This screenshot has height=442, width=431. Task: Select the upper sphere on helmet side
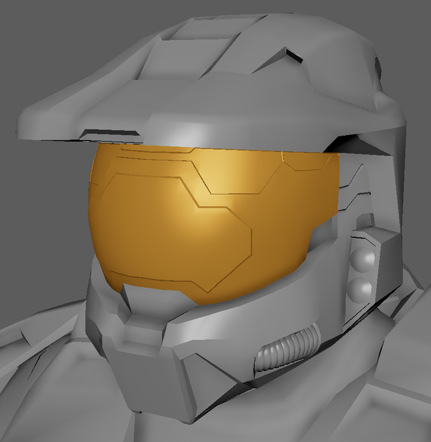pyautogui.click(x=363, y=259)
